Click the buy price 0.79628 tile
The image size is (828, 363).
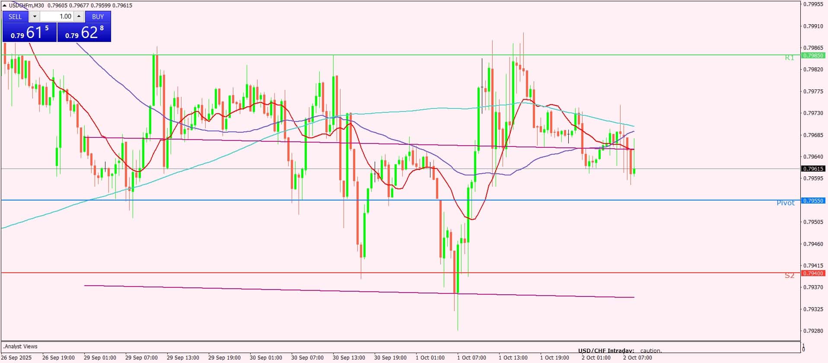(x=84, y=32)
